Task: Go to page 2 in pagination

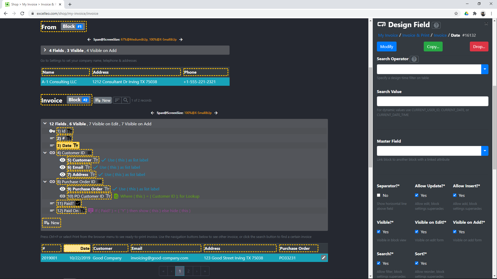Action: point(188,271)
